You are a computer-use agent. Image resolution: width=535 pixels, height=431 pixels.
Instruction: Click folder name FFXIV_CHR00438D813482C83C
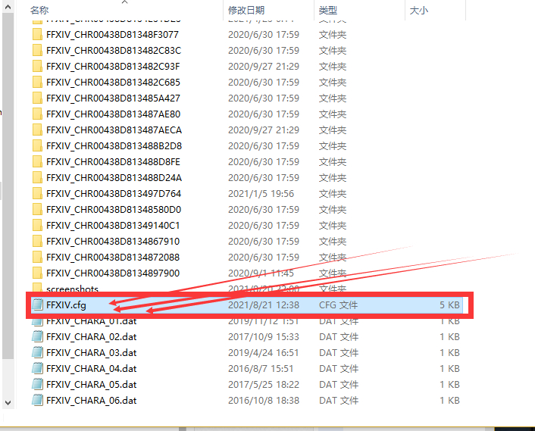114,51
